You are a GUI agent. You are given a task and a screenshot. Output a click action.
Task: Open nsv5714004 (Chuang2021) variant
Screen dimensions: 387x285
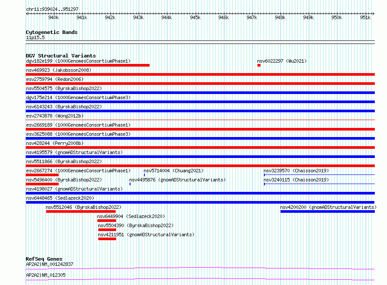tap(173, 171)
